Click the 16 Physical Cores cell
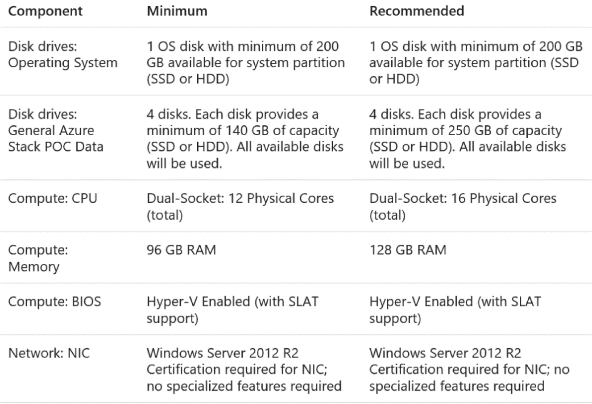 [463, 206]
